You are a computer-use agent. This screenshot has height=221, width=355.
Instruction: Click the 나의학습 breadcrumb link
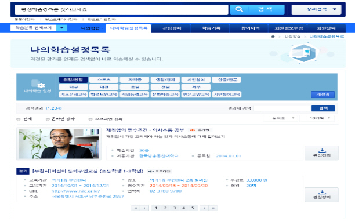(x=292, y=37)
